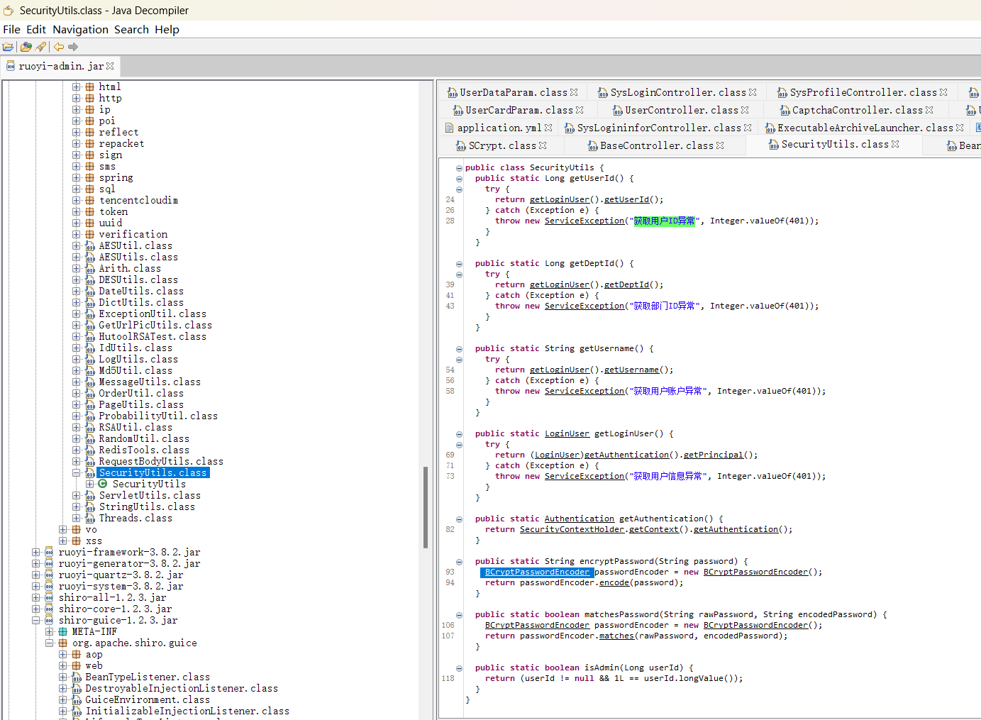Go forward using the Forward arrow icon
The image size is (981, 720).
tap(73, 47)
